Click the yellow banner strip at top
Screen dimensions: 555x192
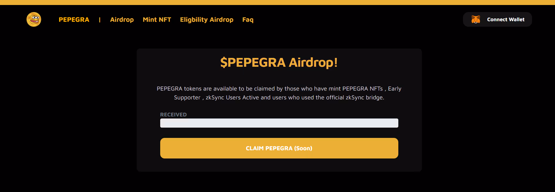coord(277,2)
